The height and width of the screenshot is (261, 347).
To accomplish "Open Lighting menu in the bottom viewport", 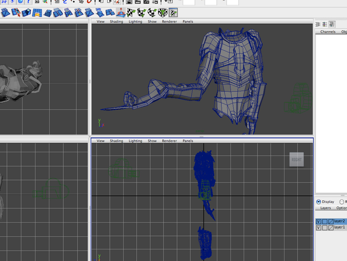I will [x=135, y=141].
